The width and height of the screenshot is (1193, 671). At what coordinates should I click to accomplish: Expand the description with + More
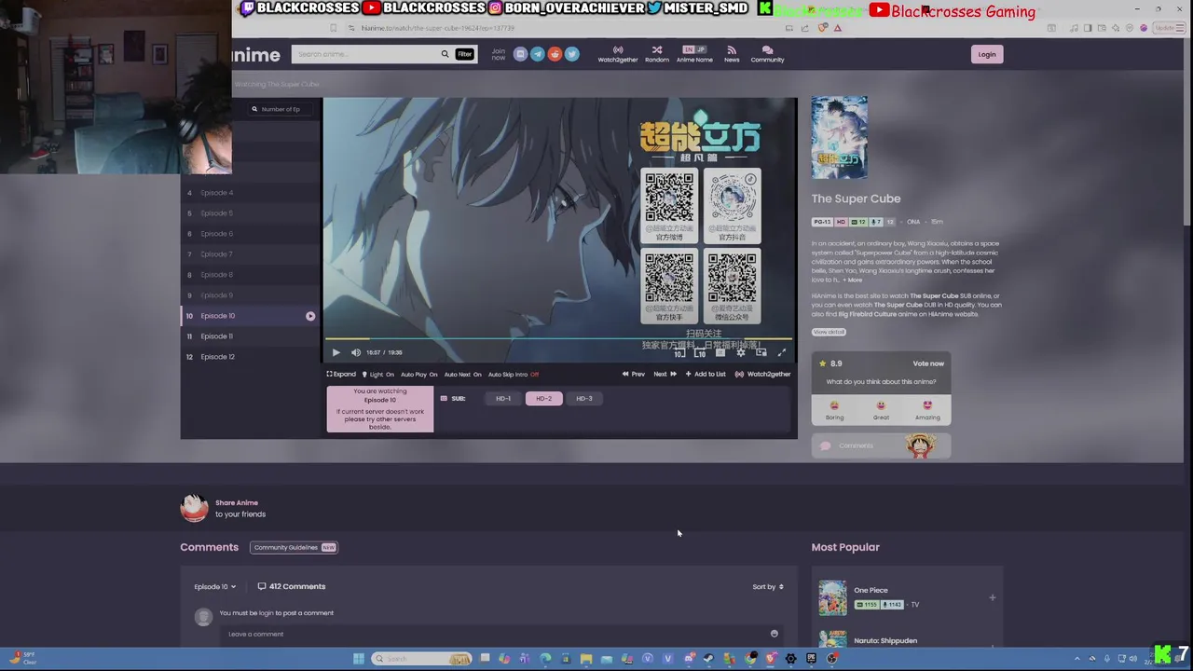853,280
